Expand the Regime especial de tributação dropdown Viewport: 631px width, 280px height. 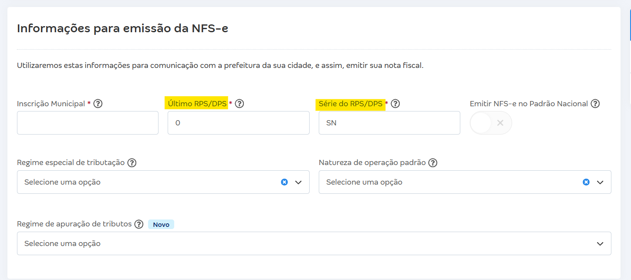coord(298,182)
